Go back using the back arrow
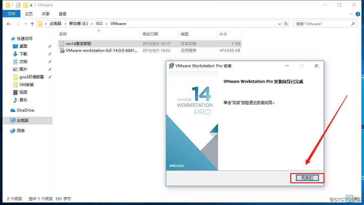This screenshot has width=364, height=205. pos(9,24)
